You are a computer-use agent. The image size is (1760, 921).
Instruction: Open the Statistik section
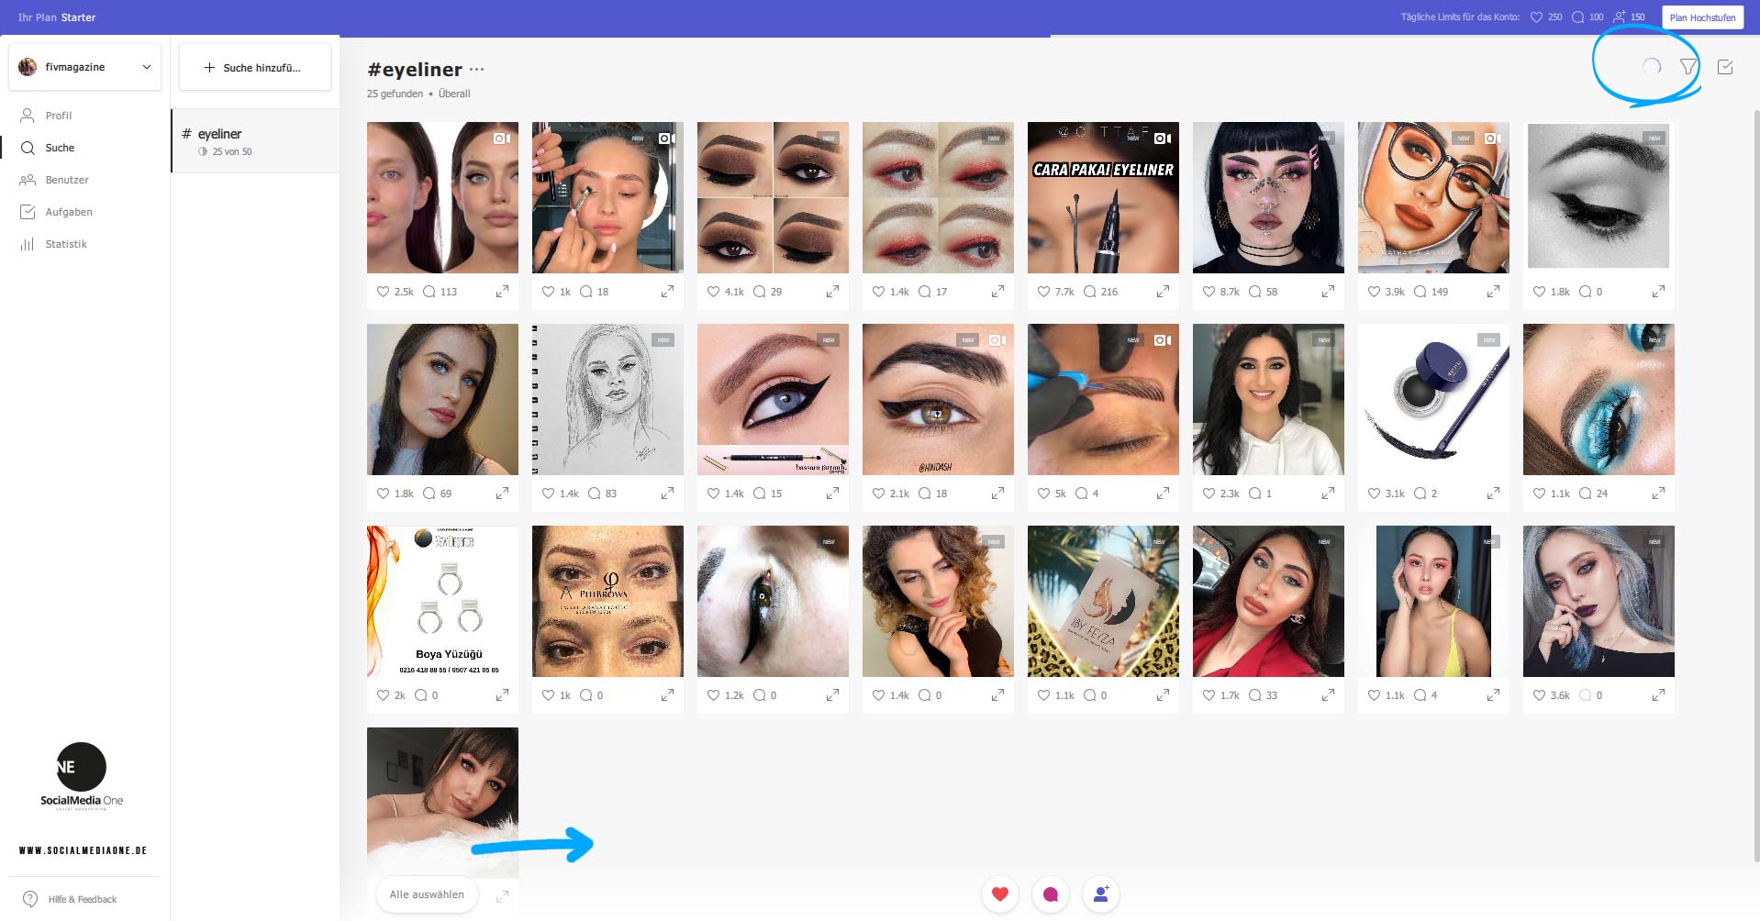(x=66, y=244)
